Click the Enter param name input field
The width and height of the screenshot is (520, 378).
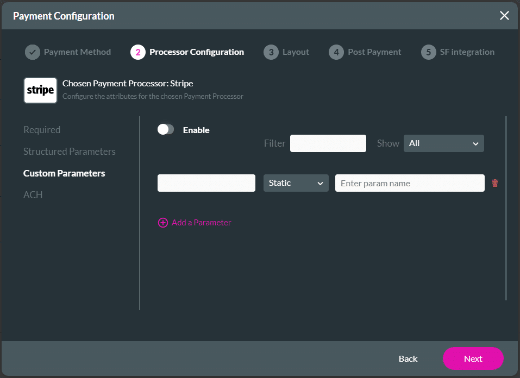(x=409, y=183)
